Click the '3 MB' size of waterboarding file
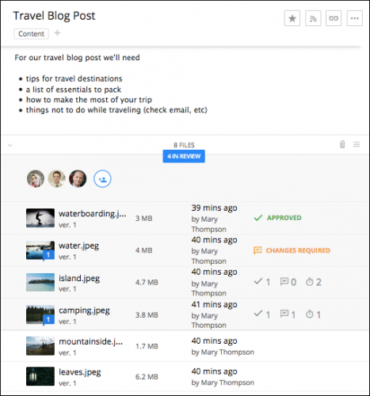Image resolution: width=370 pixels, height=396 pixels. pyautogui.click(x=143, y=219)
